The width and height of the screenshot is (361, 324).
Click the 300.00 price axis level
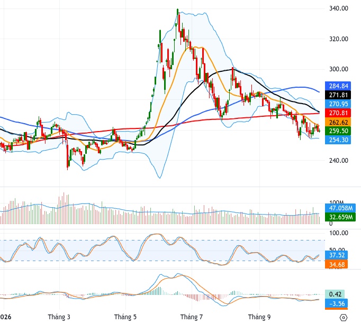coord(338,69)
